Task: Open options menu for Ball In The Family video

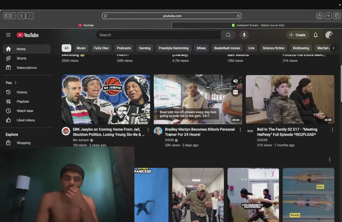Action: (x=332, y=130)
